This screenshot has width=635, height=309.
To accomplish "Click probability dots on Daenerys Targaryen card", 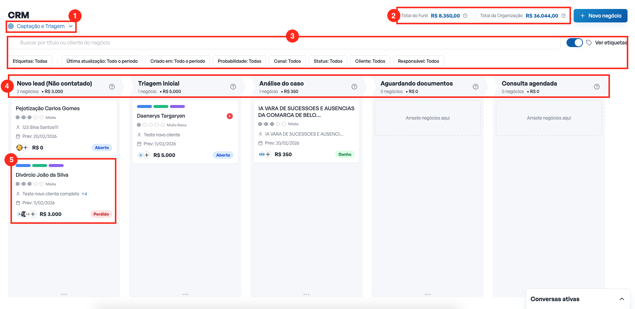I will pos(151,125).
